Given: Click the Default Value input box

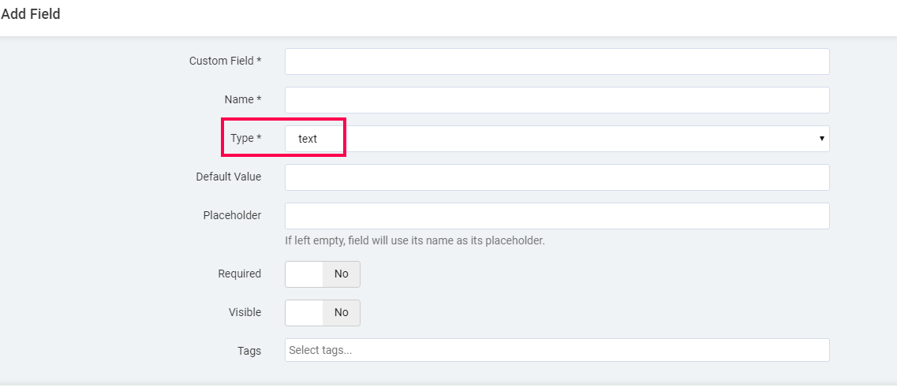Looking at the screenshot, I should pyautogui.click(x=557, y=177).
